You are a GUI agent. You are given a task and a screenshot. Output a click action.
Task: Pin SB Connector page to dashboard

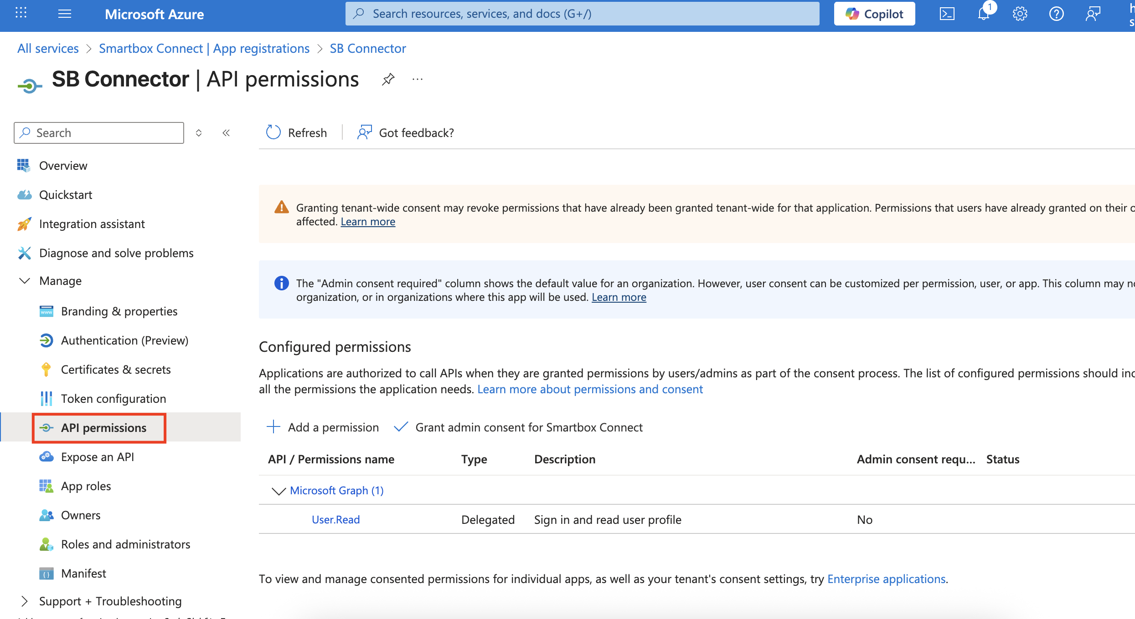(x=388, y=79)
